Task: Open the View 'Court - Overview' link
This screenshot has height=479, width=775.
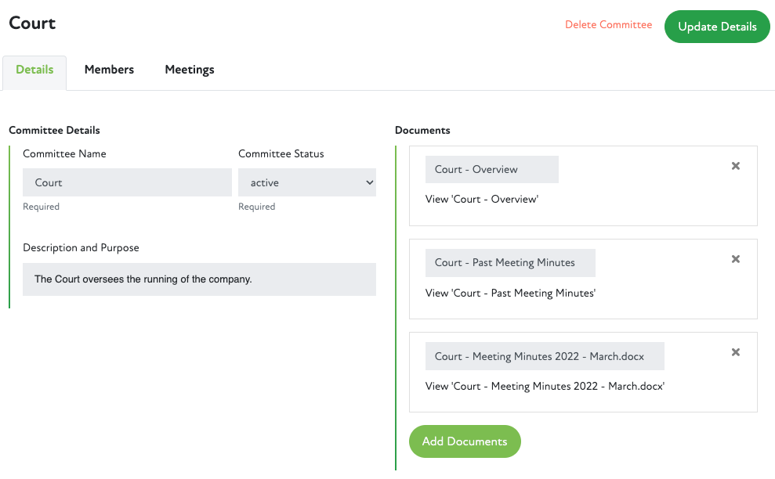Action: click(x=481, y=199)
